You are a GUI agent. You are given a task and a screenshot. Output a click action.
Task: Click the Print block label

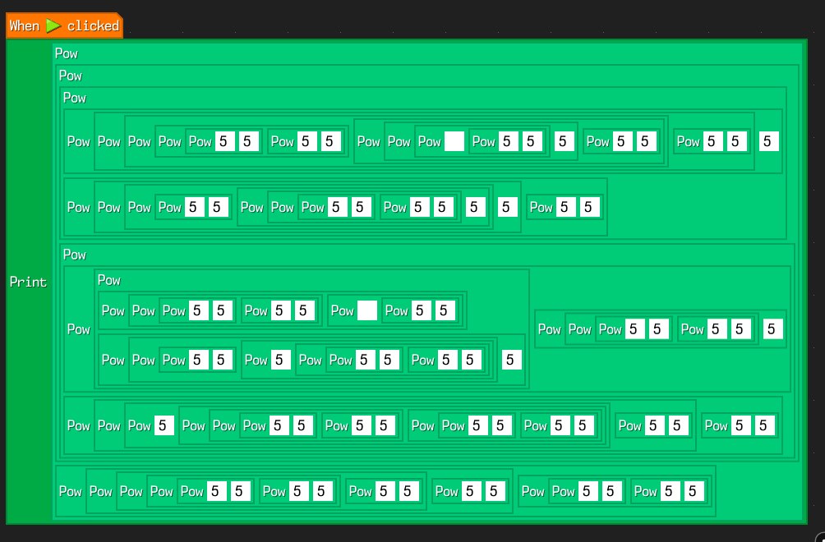pos(28,282)
